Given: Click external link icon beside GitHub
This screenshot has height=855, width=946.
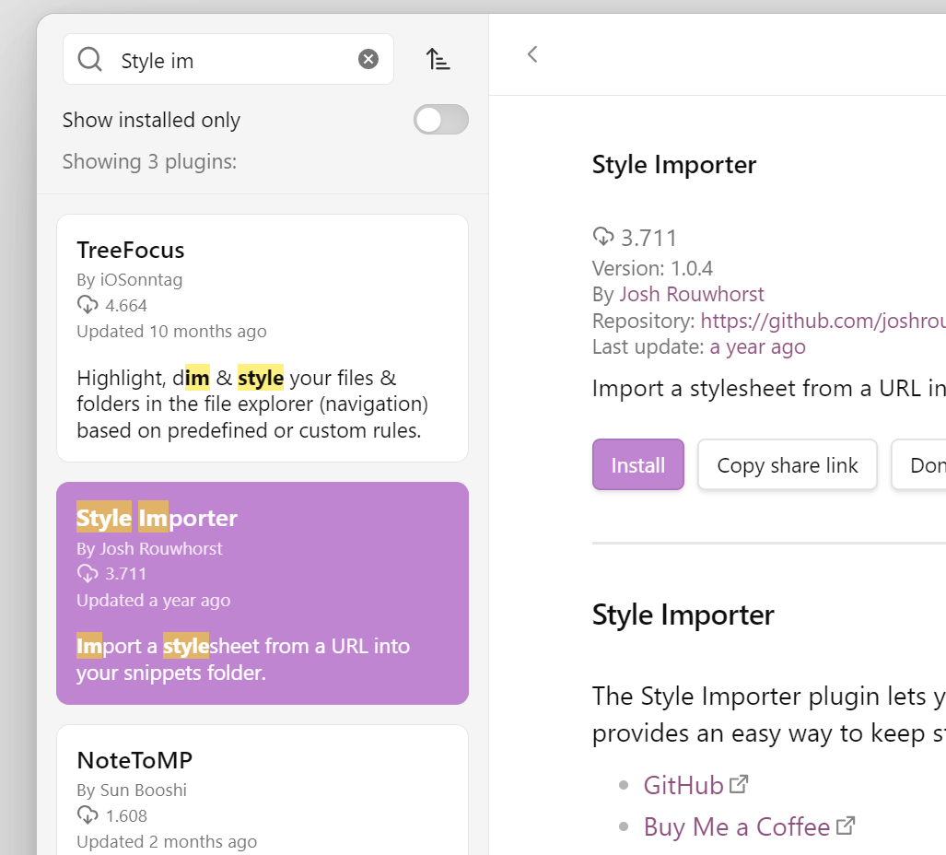Looking at the screenshot, I should 739,785.
